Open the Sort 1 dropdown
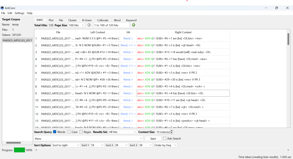 pos(97,145)
